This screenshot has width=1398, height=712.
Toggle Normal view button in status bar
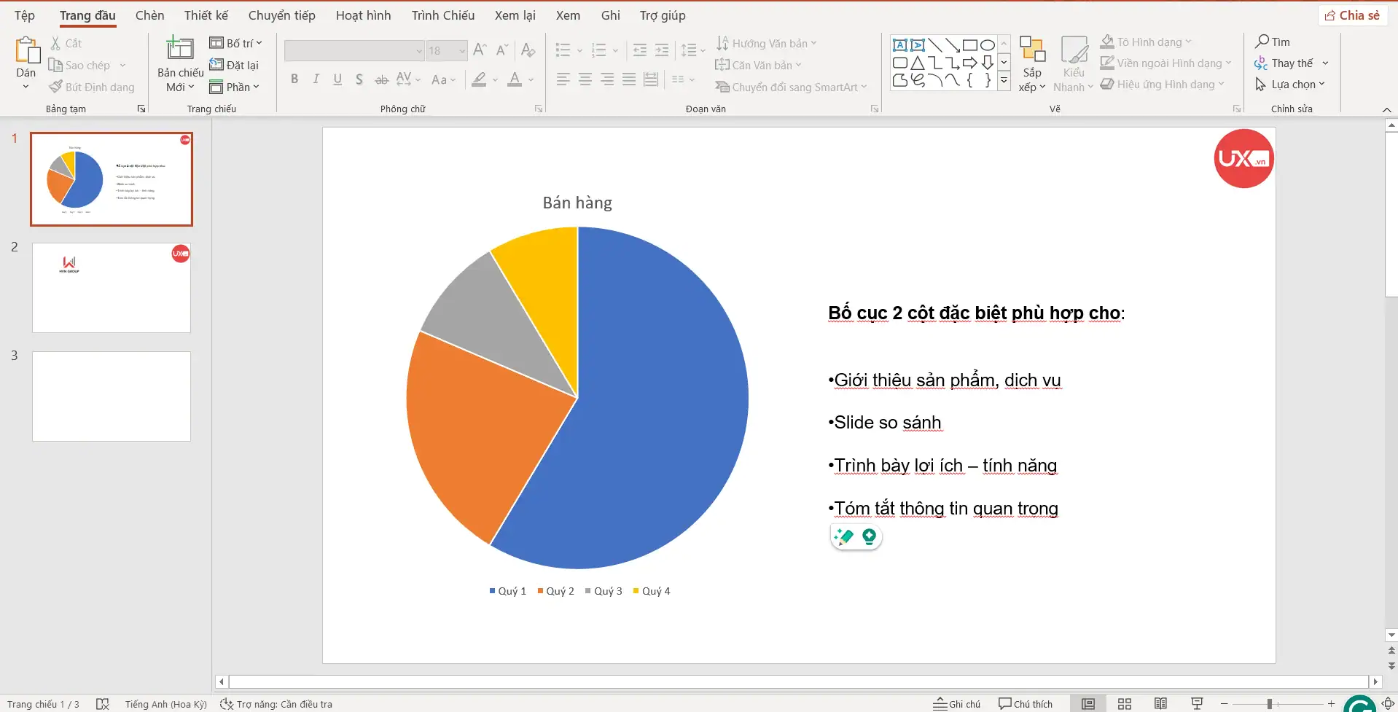(x=1088, y=703)
